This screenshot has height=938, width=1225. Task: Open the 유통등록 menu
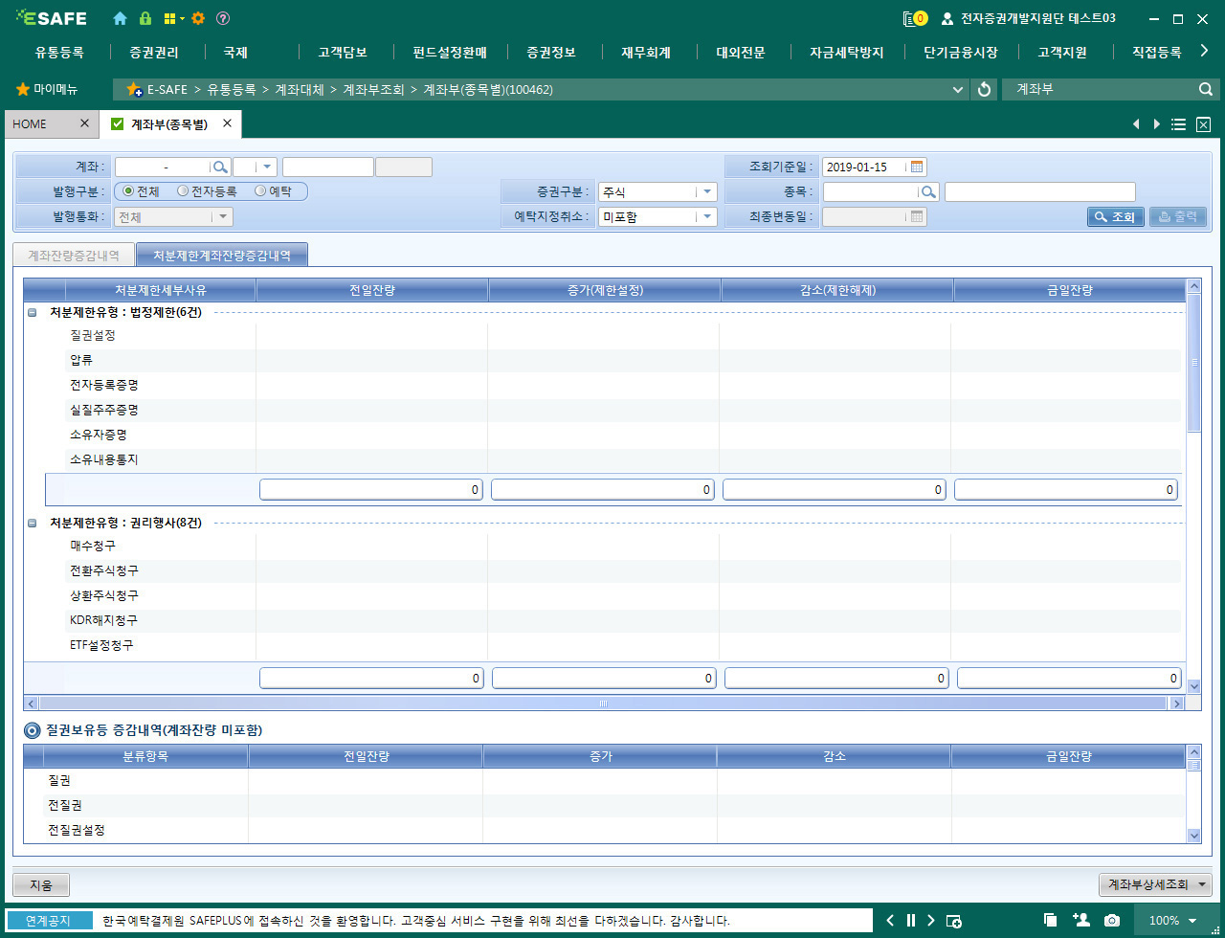coord(59,53)
